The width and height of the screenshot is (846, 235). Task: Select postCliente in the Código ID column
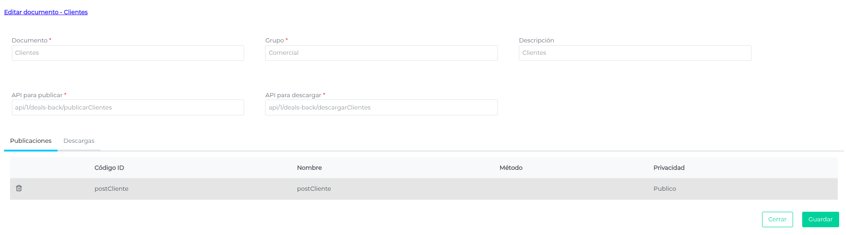[x=111, y=189]
